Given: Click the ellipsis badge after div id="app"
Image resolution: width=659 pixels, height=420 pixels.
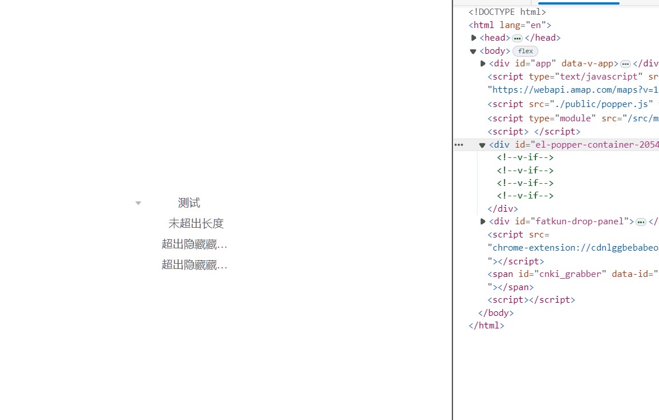Looking at the screenshot, I should coord(626,64).
